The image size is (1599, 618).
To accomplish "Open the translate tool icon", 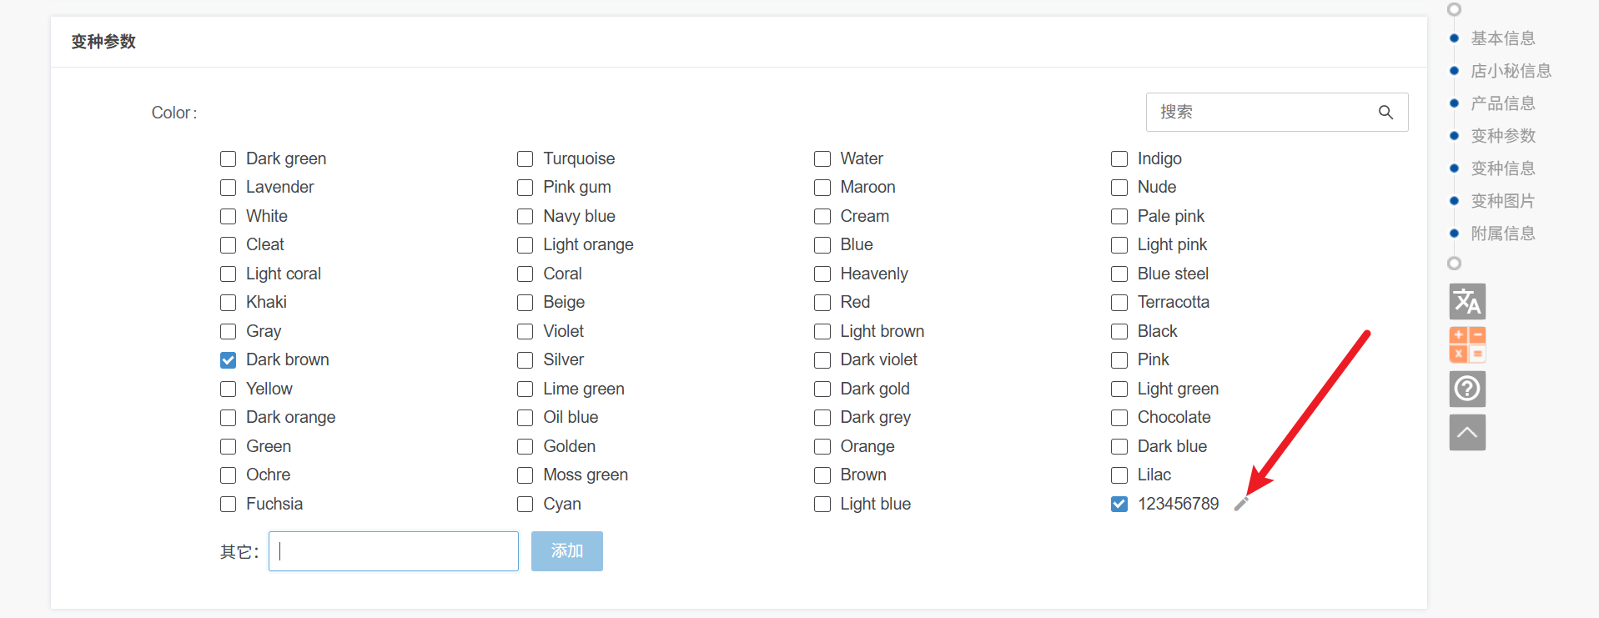I will [1467, 302].
